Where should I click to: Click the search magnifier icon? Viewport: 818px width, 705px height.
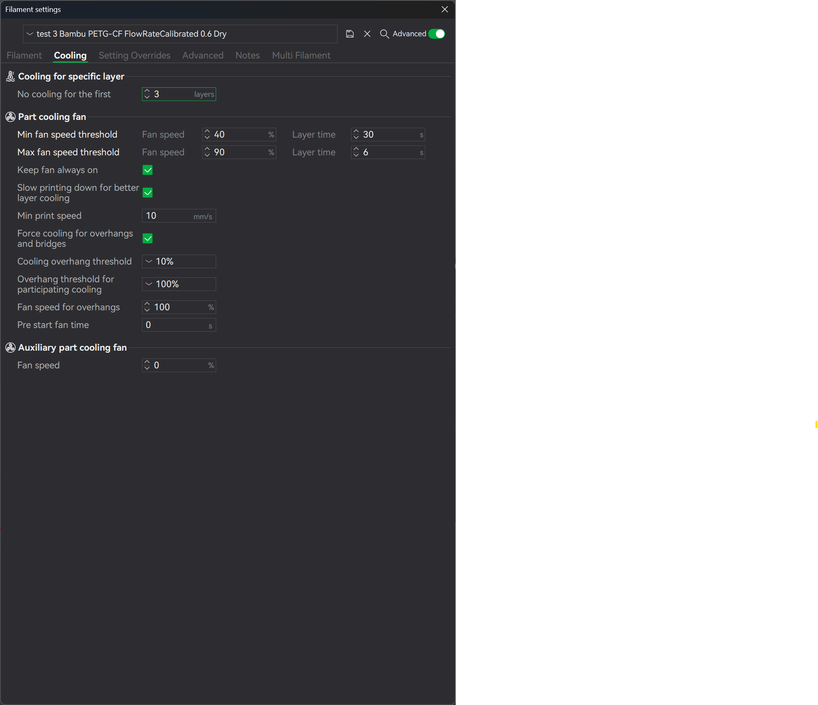(x=384, y=34)
